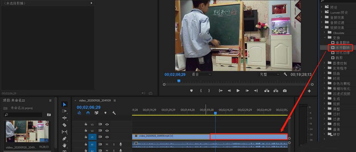Toggle snapping magnet in the timeline
The width and height of the screenshot is (356, 152).
point(88,113)
